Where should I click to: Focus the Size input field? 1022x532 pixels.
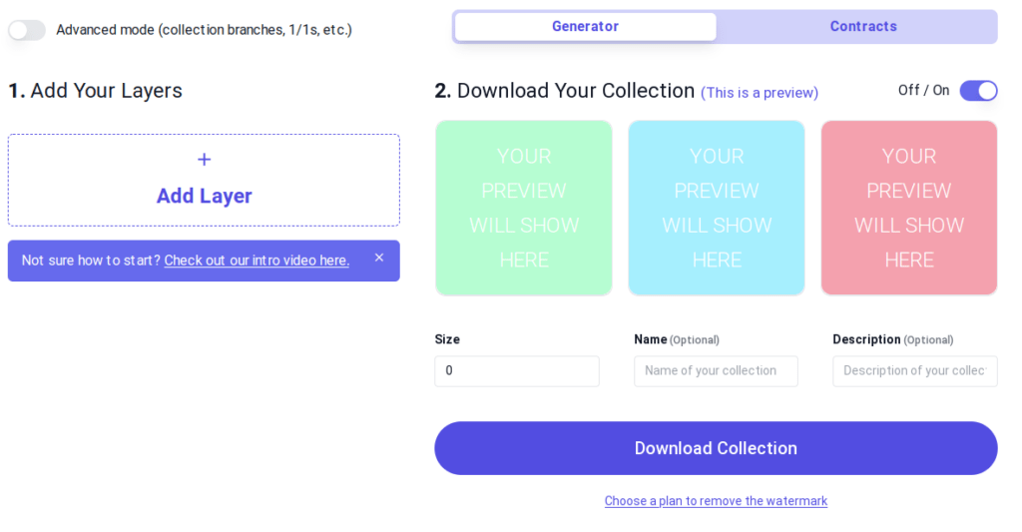[517, 371]
